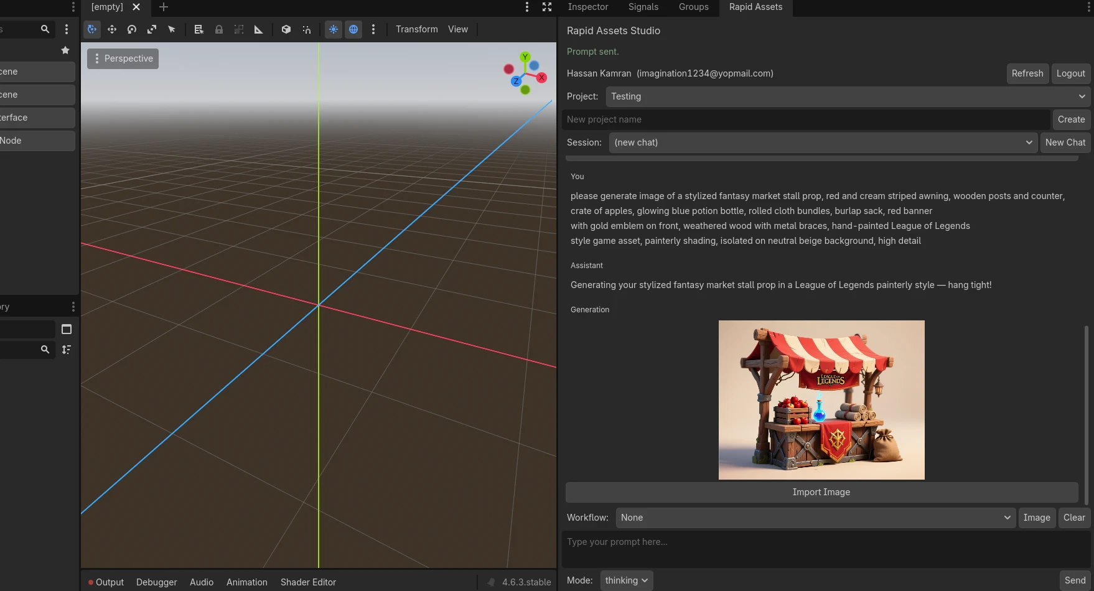
Task: Toggle distraction free mode icon
Action: coord(547,7)
